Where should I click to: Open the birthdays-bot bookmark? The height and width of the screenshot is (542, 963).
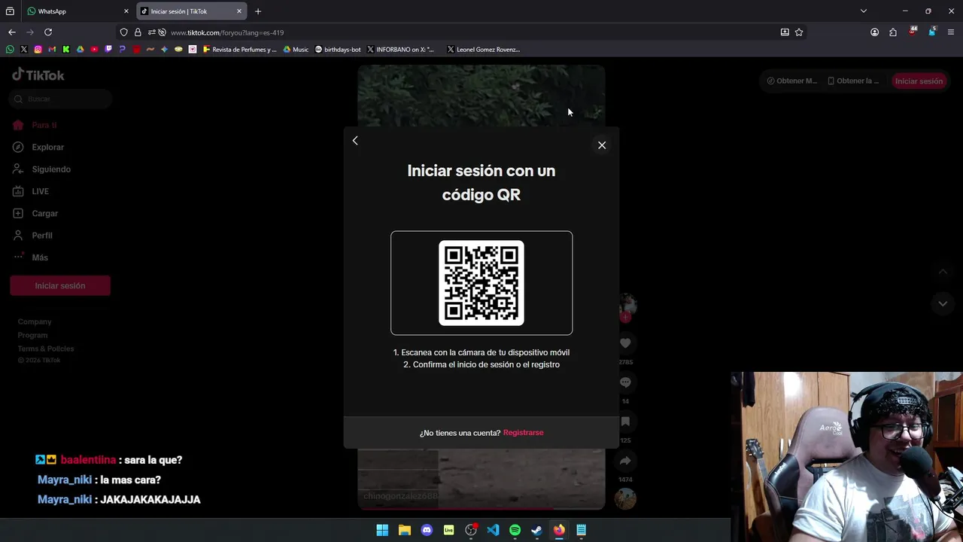[338, 50]
